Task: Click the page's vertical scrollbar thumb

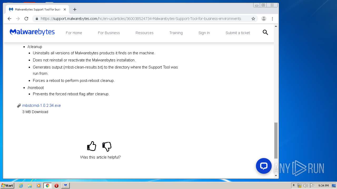Action: tap(276, 140)
